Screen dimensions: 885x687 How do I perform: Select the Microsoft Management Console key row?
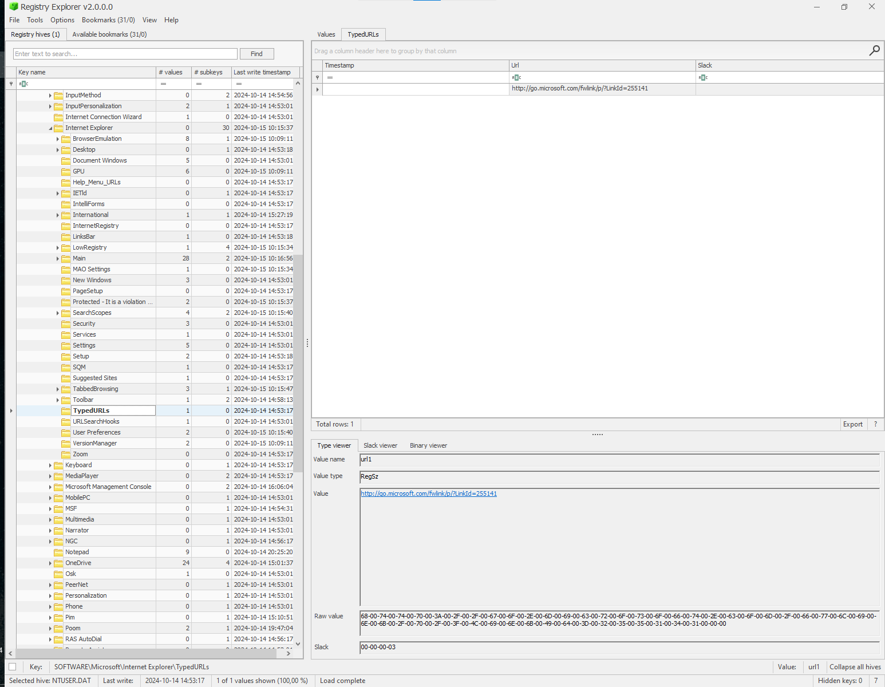pyautogui.click(x=155, y=487)
